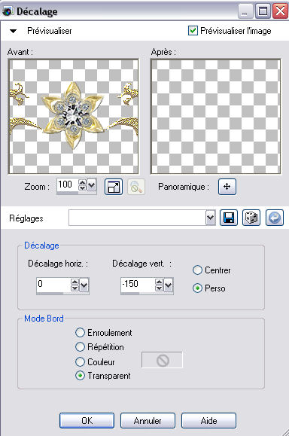Click the reset to default arrow icon
This screenshot has width=289, height=436.
(x=275, y=218)
